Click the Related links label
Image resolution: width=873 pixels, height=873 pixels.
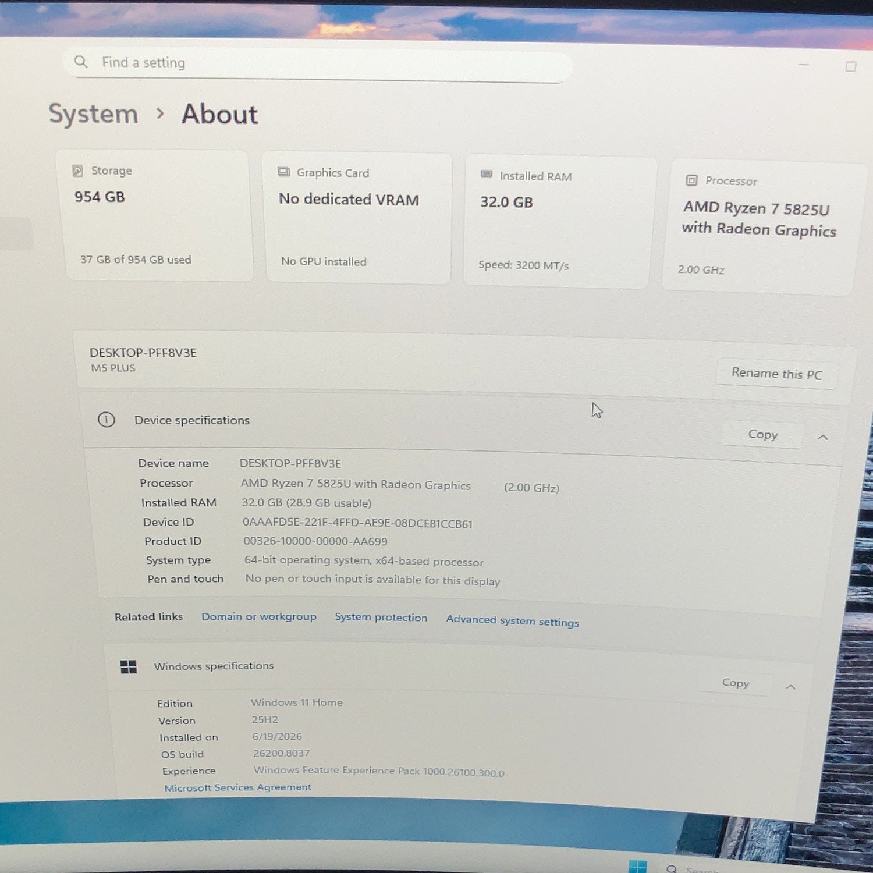click(148, 616)
